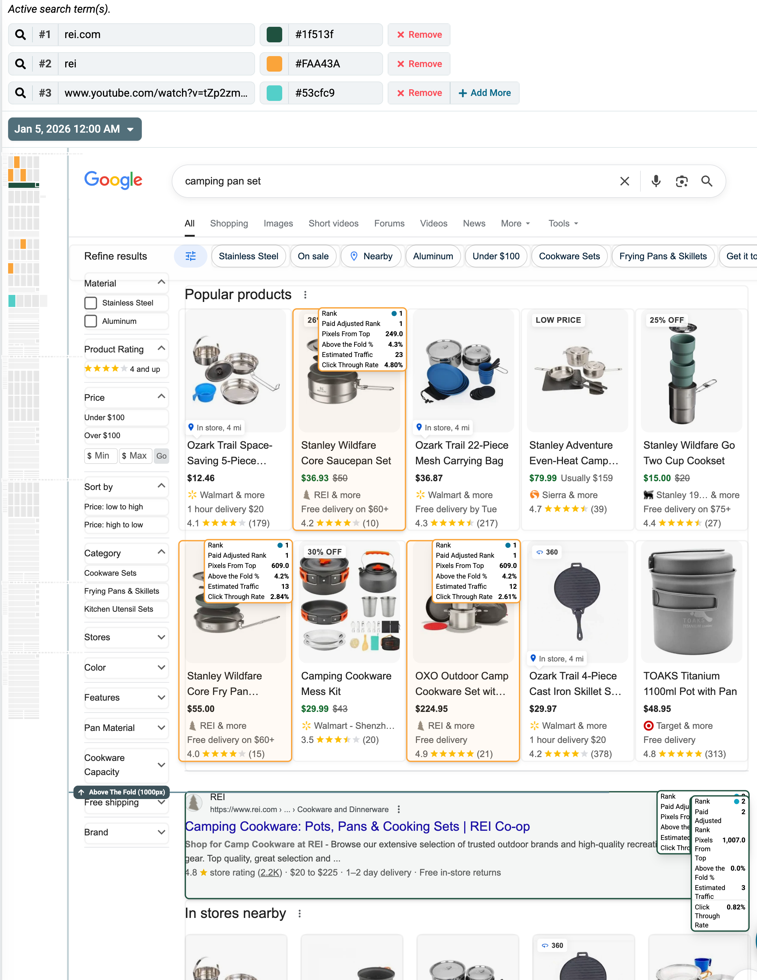Click the magnifier search button in Google bar
The width and height of the screenshot is (757, 980).
point(707,181)
